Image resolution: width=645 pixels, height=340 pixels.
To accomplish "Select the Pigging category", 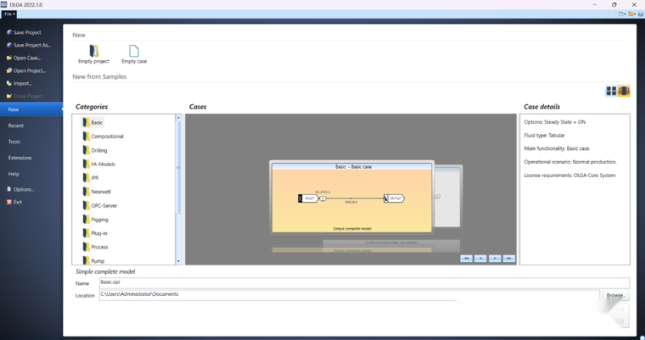I will tap(95, 219).
